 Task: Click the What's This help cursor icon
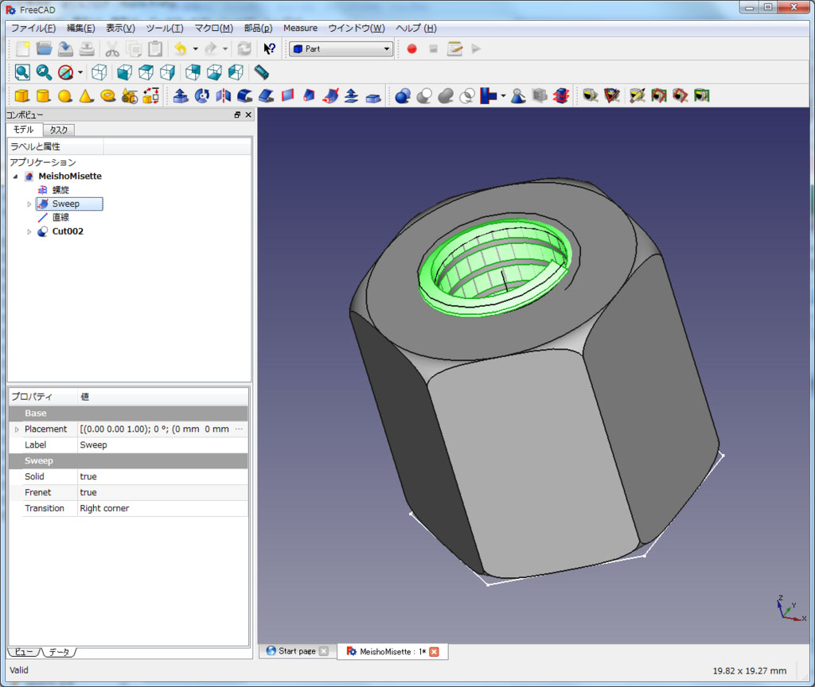269,49
